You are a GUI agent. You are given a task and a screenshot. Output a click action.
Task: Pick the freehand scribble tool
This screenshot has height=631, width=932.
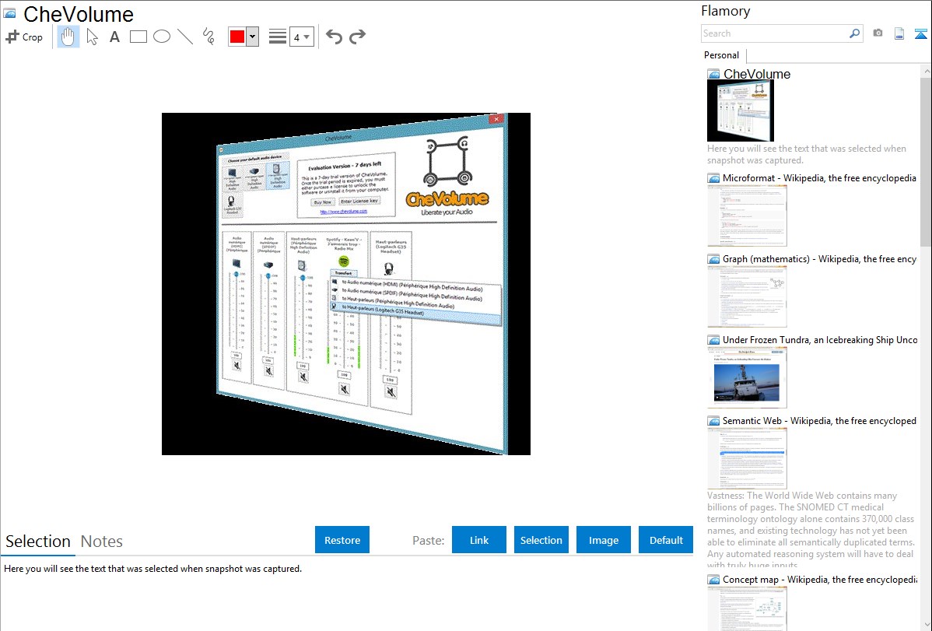208,37
